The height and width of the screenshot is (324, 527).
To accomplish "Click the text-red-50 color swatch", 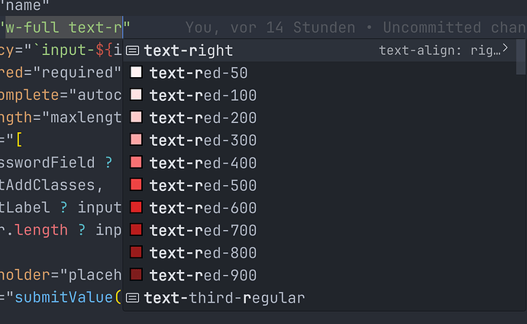I will 137,73.
